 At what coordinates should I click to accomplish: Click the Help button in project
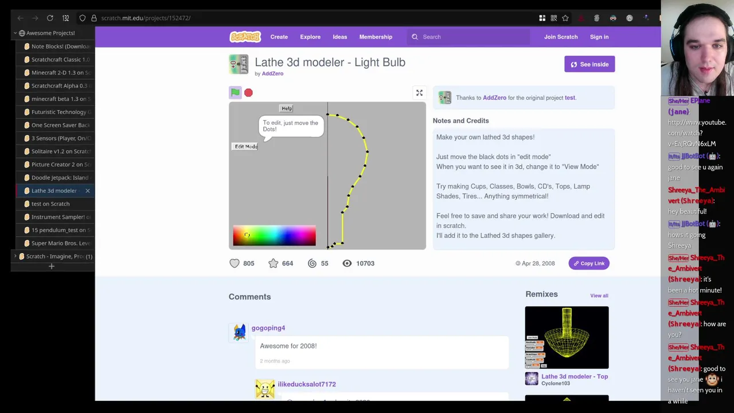pyautogui.click(x=287, y=108)
